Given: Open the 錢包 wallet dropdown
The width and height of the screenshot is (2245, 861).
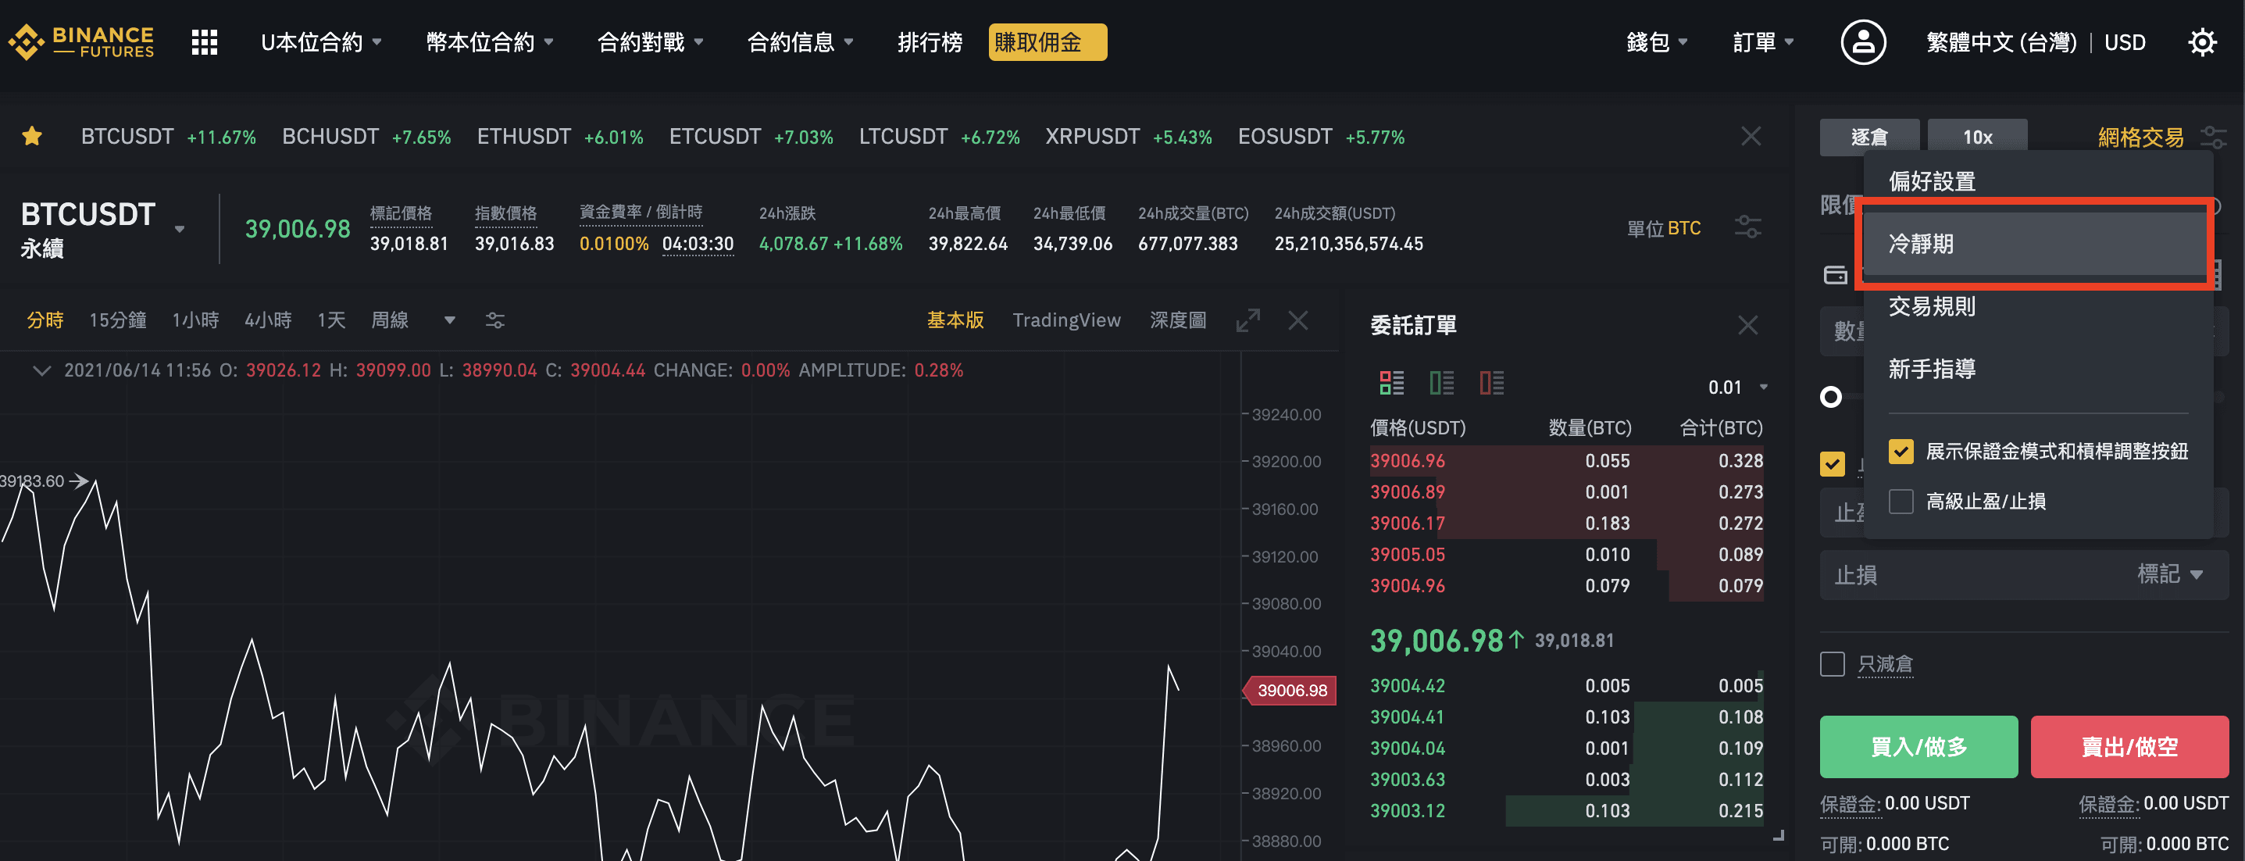Looking at the screenshot, I should pos(1657,42).
